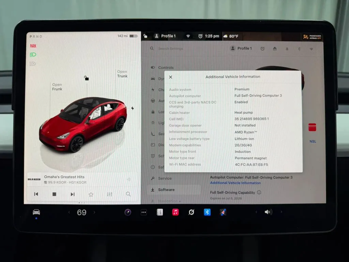Open the Controls settings menu

[166, 68]
